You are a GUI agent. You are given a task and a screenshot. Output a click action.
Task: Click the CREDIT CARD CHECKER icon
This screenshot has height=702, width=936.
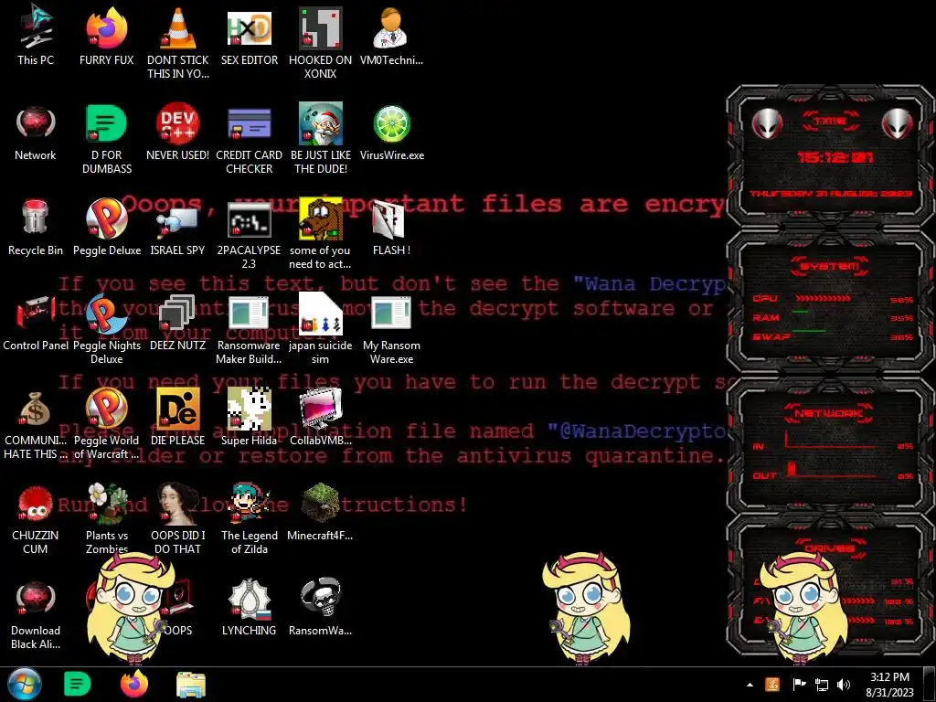point(249,123)
